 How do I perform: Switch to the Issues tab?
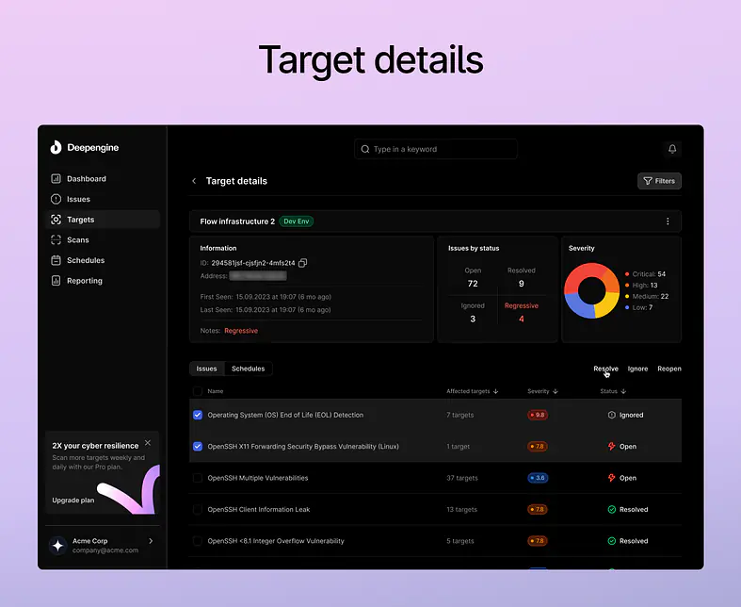tap(206, 369)
